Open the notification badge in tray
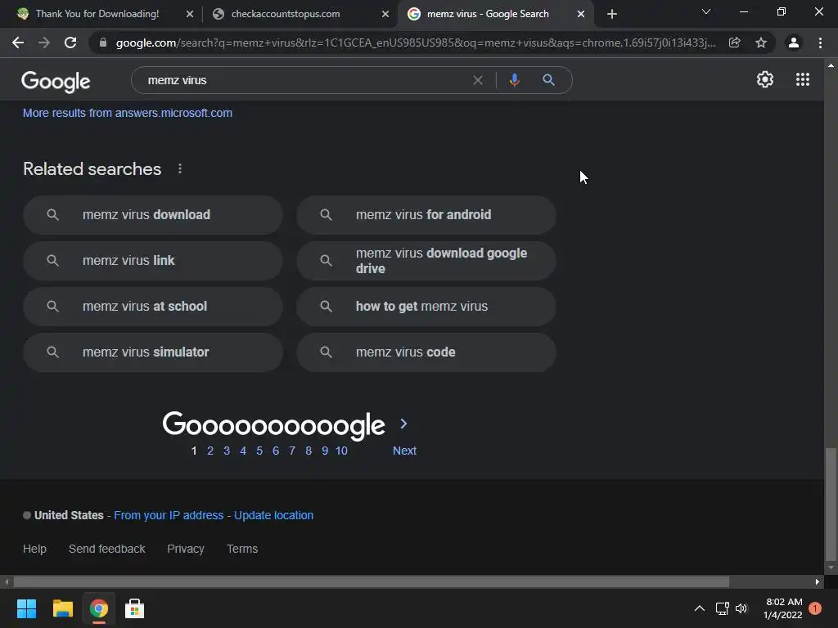This screenshot has width=838, height=628. pos(815,608)
